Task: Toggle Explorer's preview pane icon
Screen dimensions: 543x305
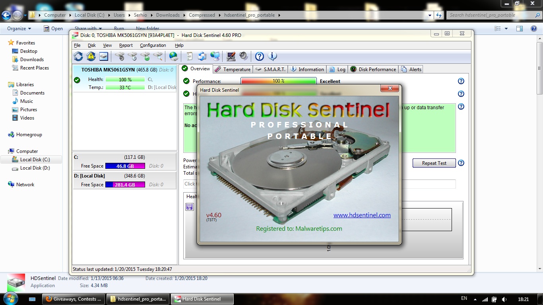Action: (x=520, y=29)
